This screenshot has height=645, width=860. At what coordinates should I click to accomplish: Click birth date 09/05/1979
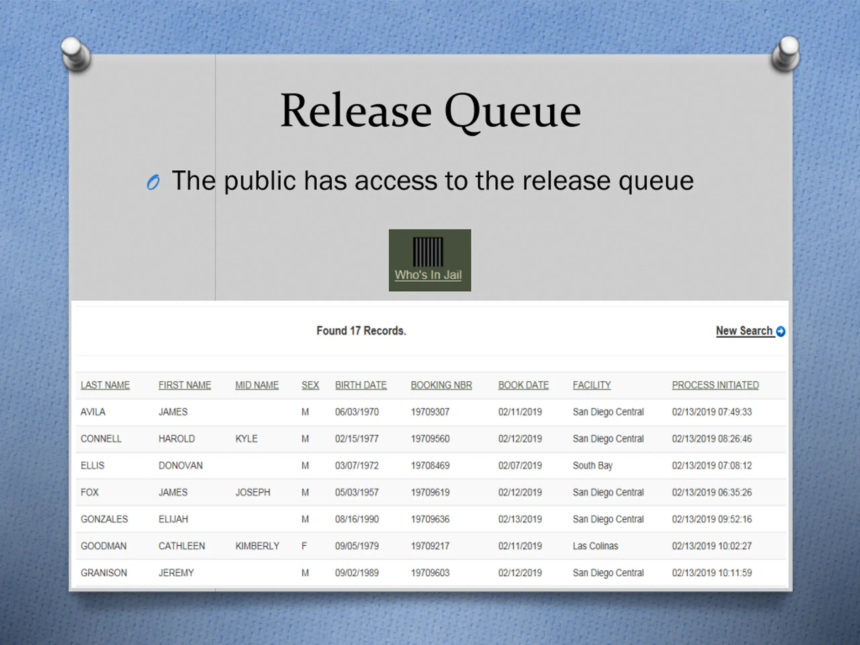(357, 546)
